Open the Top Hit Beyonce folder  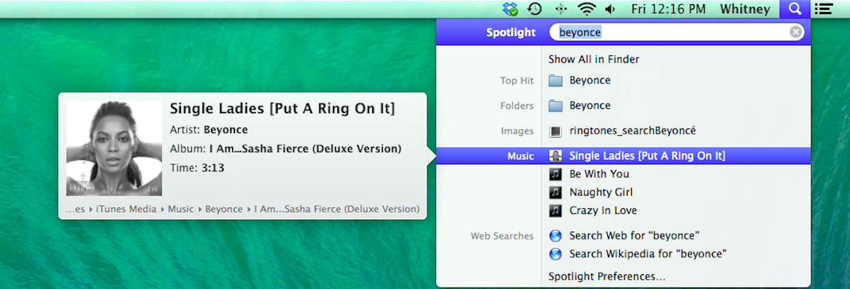click(589, 81)
